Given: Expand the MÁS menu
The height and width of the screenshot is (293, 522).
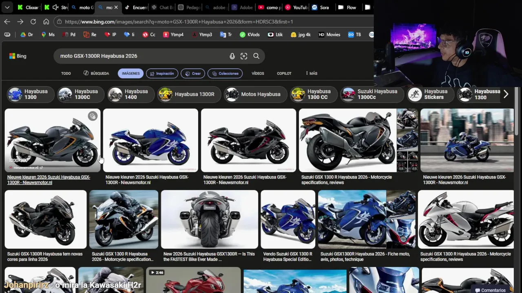Looking at the screenshot, I should point(312,73).
